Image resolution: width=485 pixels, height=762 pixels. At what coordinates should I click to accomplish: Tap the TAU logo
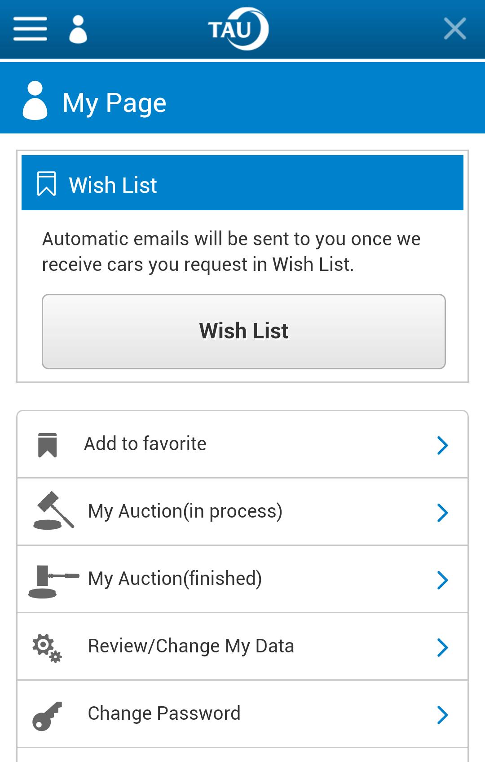[x=238, y=29]
